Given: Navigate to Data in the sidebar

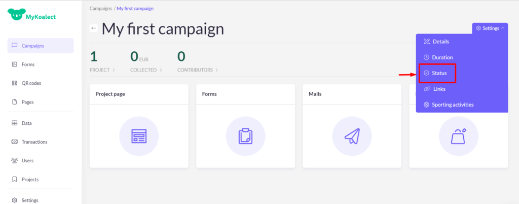Looking at the screenshot, I should pyautogui.click(x=26, y=123).
